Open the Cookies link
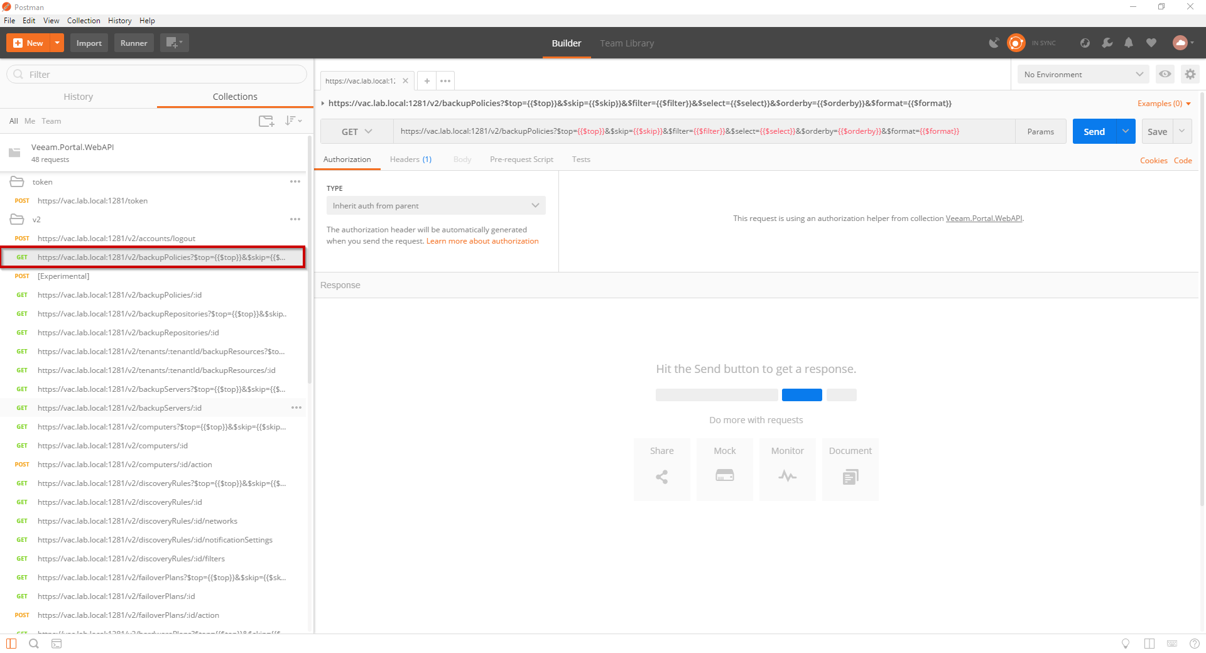 (x=1154, y=161)
